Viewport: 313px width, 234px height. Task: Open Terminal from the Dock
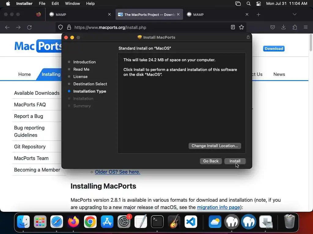pyautogui.click(x=157, y=222)
